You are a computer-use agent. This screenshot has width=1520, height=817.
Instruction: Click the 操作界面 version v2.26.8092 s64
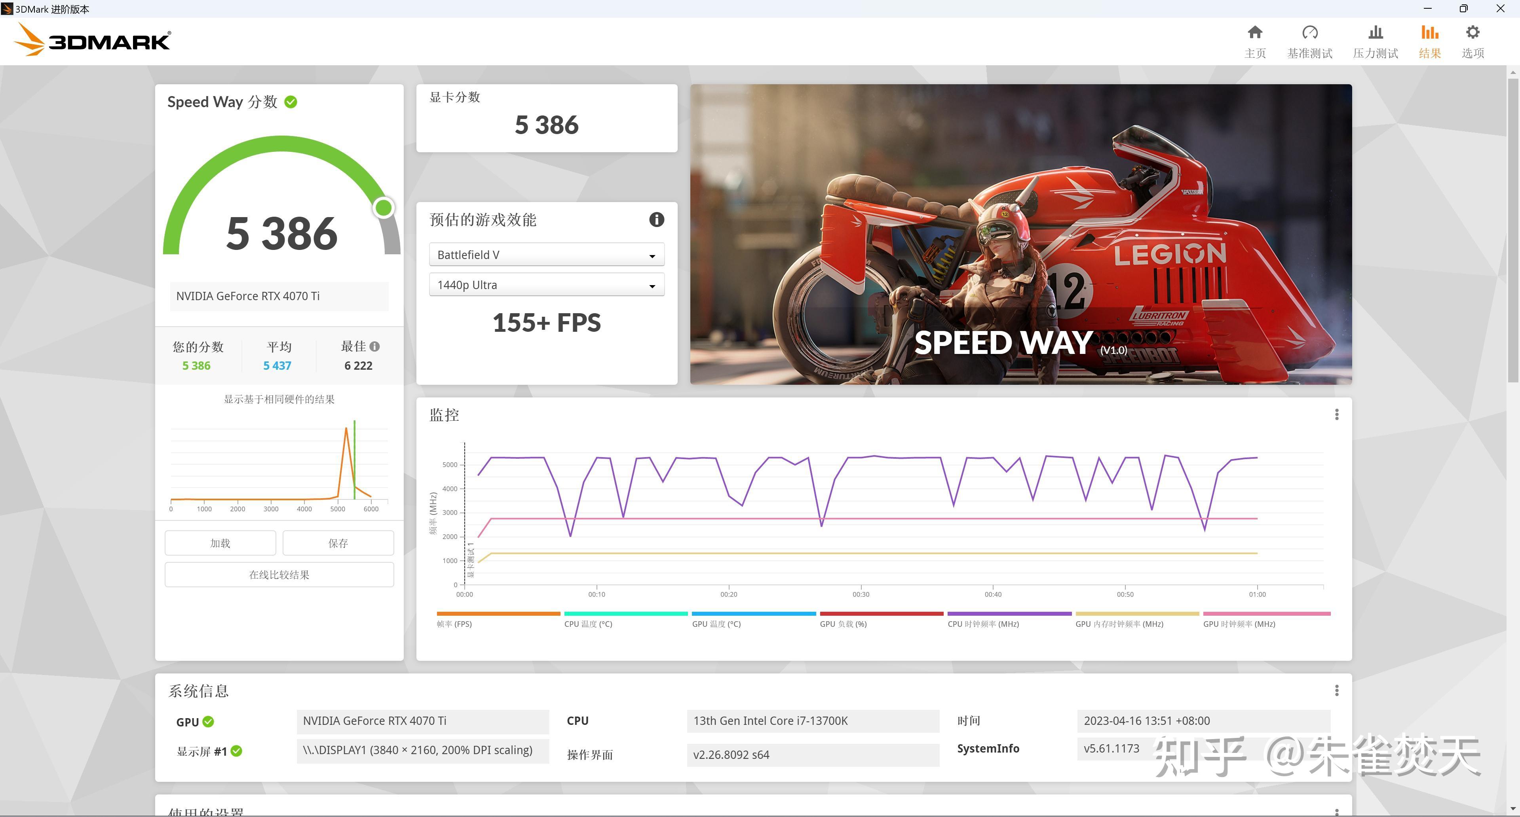pos(813,755)
